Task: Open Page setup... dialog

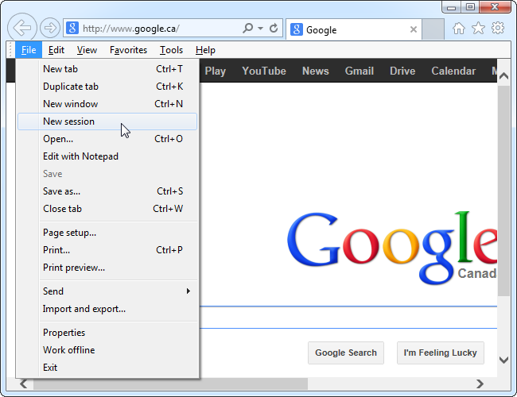Action: click(x=107, y=233)
